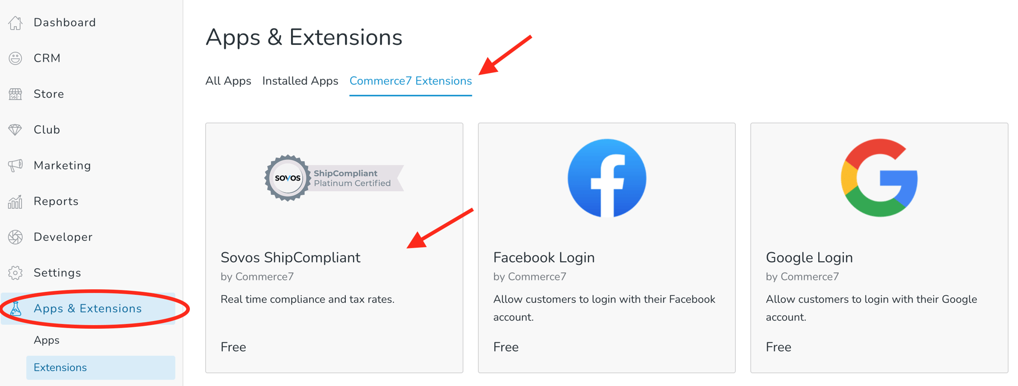Open the Installed Apps tab
Viewport: 1018px width, 386px height.
(300, 81)
